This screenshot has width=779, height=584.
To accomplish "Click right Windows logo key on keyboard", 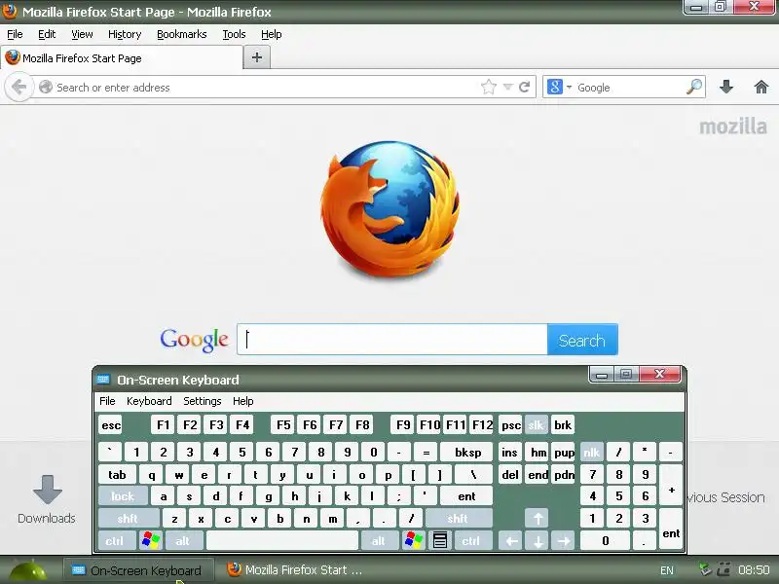I will (414, 540).
